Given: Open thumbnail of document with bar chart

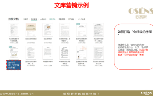Looking at the screenshot, I should (x=14, y=53).
